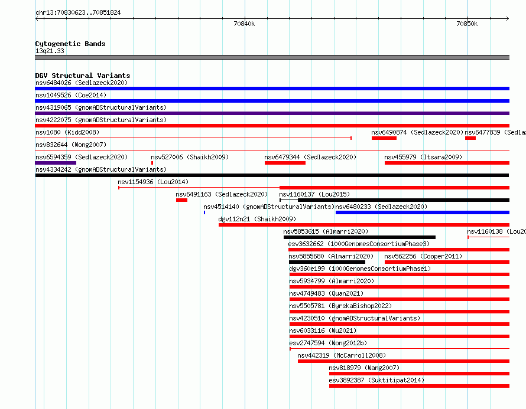Screen dimensions: 526x409
Task: Select nsv562256 (Cooper2011) label
Action: (423, 256)
